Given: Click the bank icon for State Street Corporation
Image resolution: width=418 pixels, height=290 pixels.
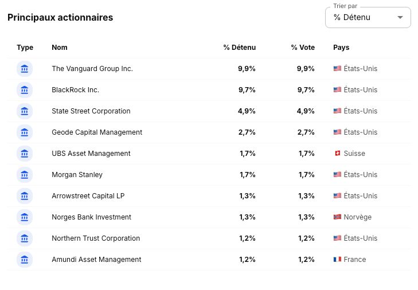Looking at the screenshot, I should click(25, 111).
